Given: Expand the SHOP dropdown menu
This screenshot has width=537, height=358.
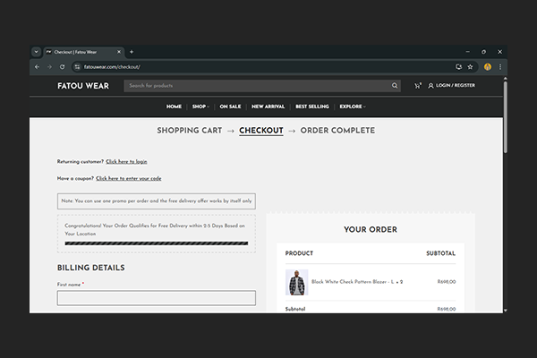Looking at the screenshot, I should tap(200, 107).
